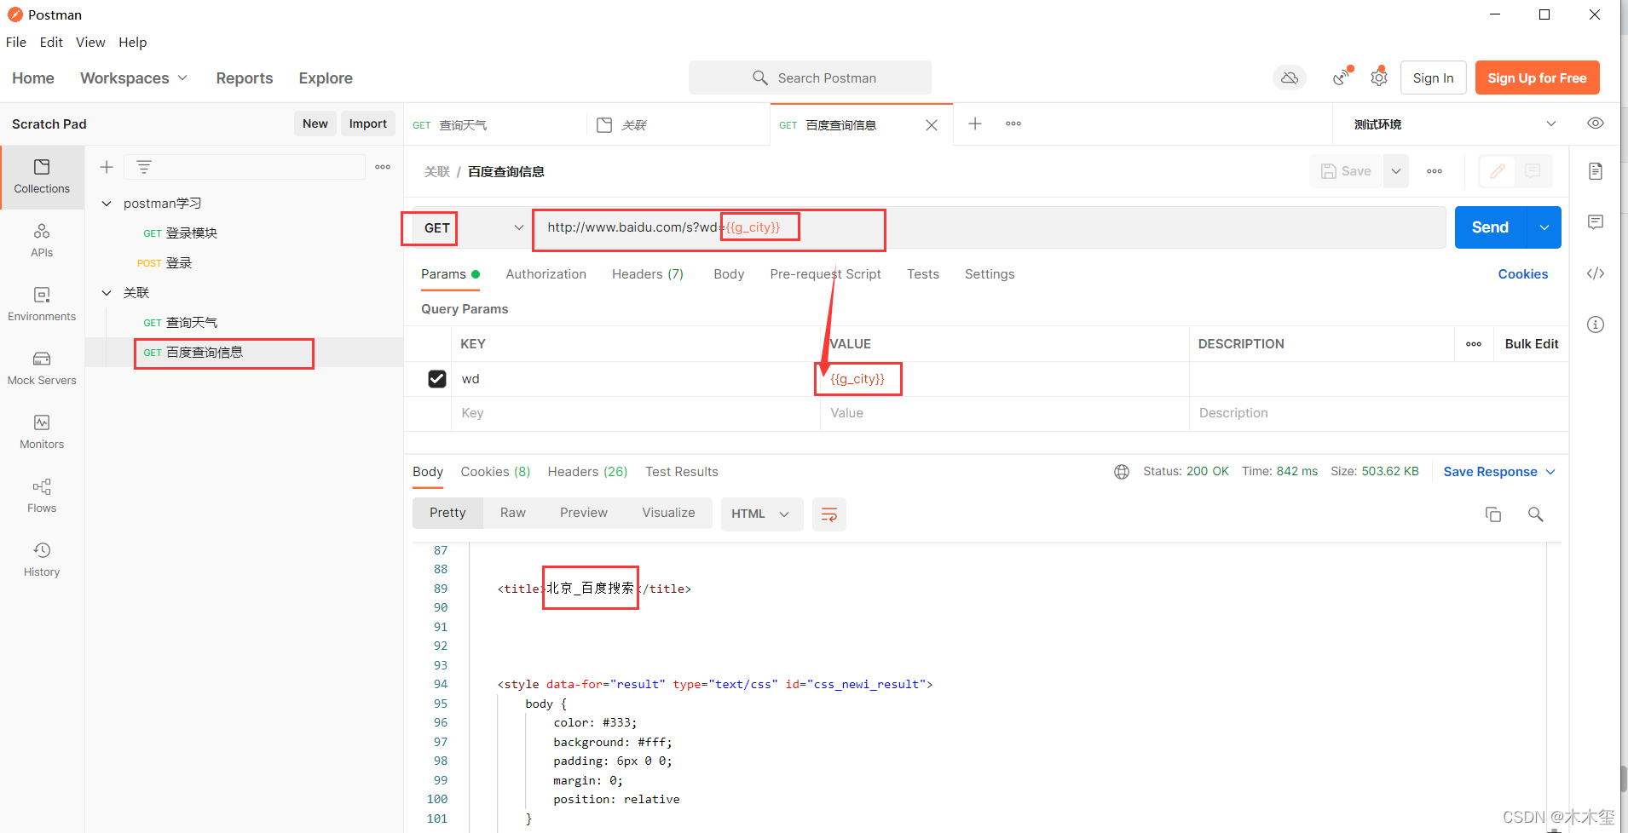Click the Sign In button

[x=1433, y=78]
